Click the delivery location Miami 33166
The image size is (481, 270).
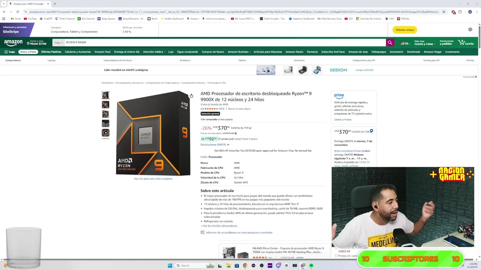point(36,43)
